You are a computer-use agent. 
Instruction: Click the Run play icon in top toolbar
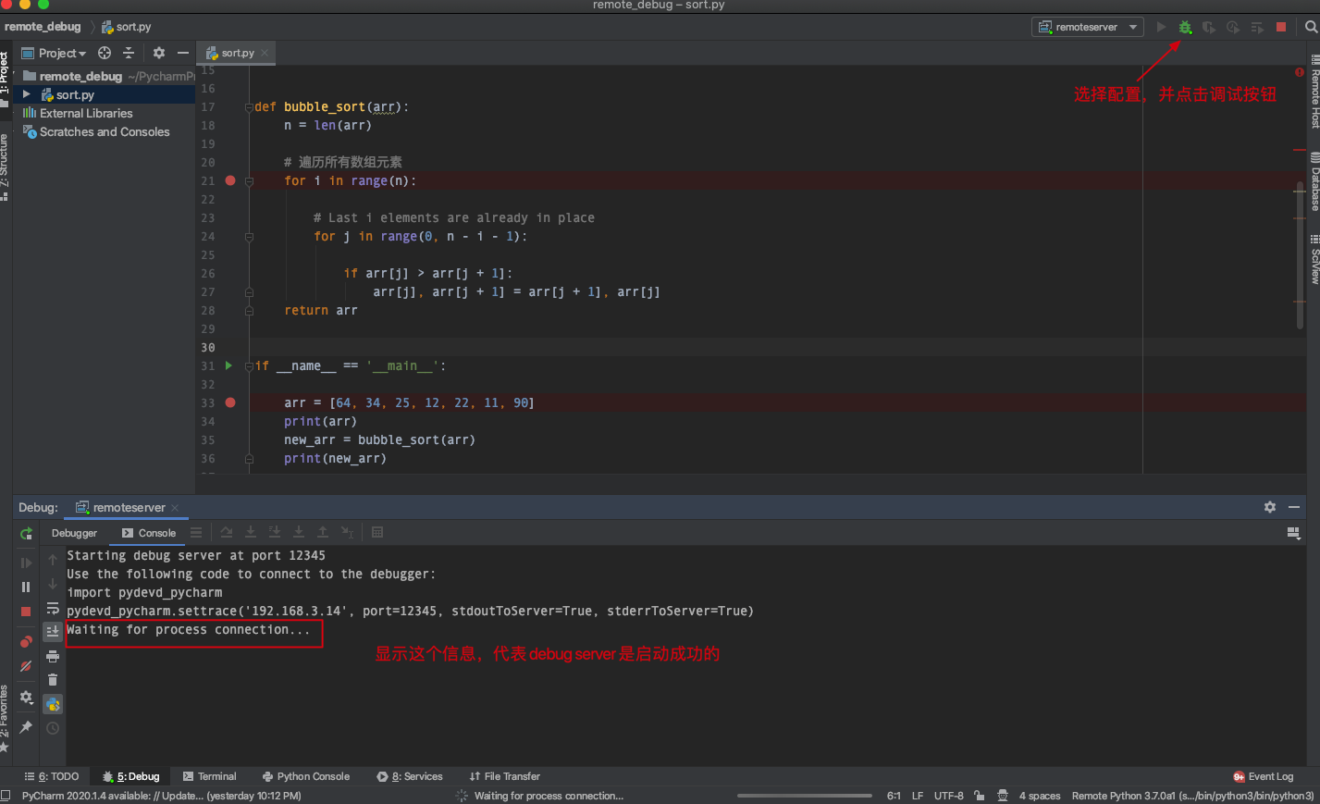coord(1161,27)
